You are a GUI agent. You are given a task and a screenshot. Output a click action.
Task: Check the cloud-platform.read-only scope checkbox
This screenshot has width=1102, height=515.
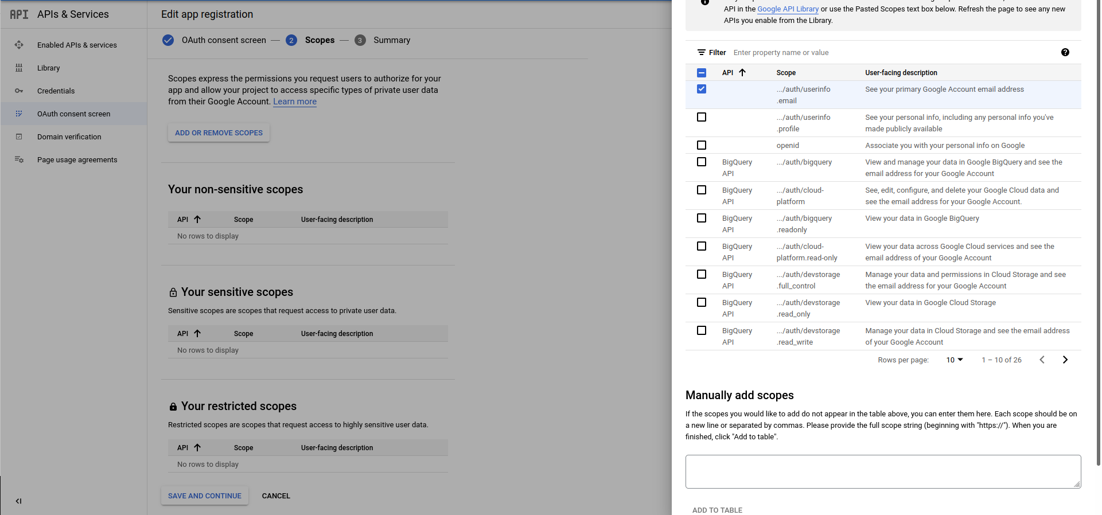[701, 246]
